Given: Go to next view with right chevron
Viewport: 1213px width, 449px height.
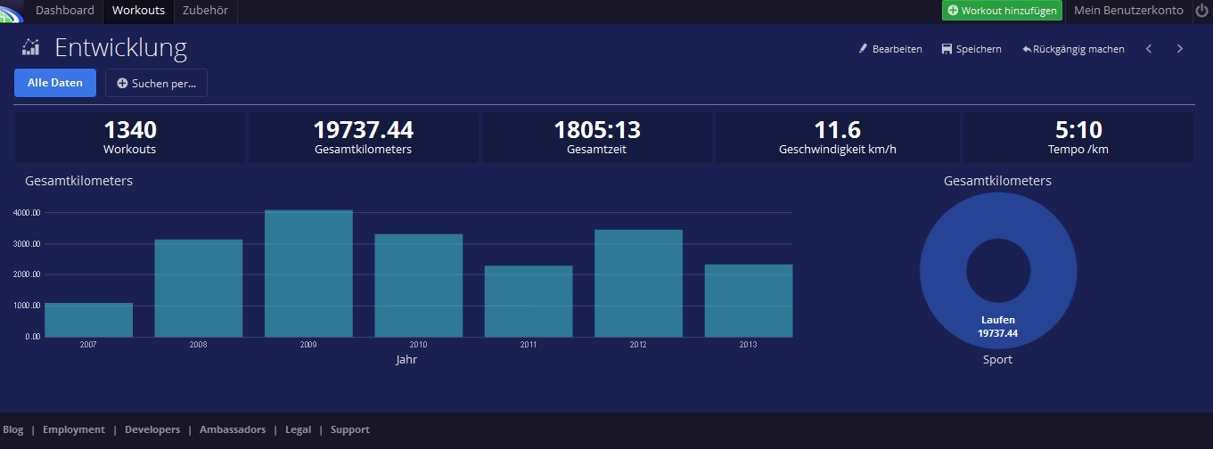Looking at the screenshot, I should click(x=1180, y=49).
